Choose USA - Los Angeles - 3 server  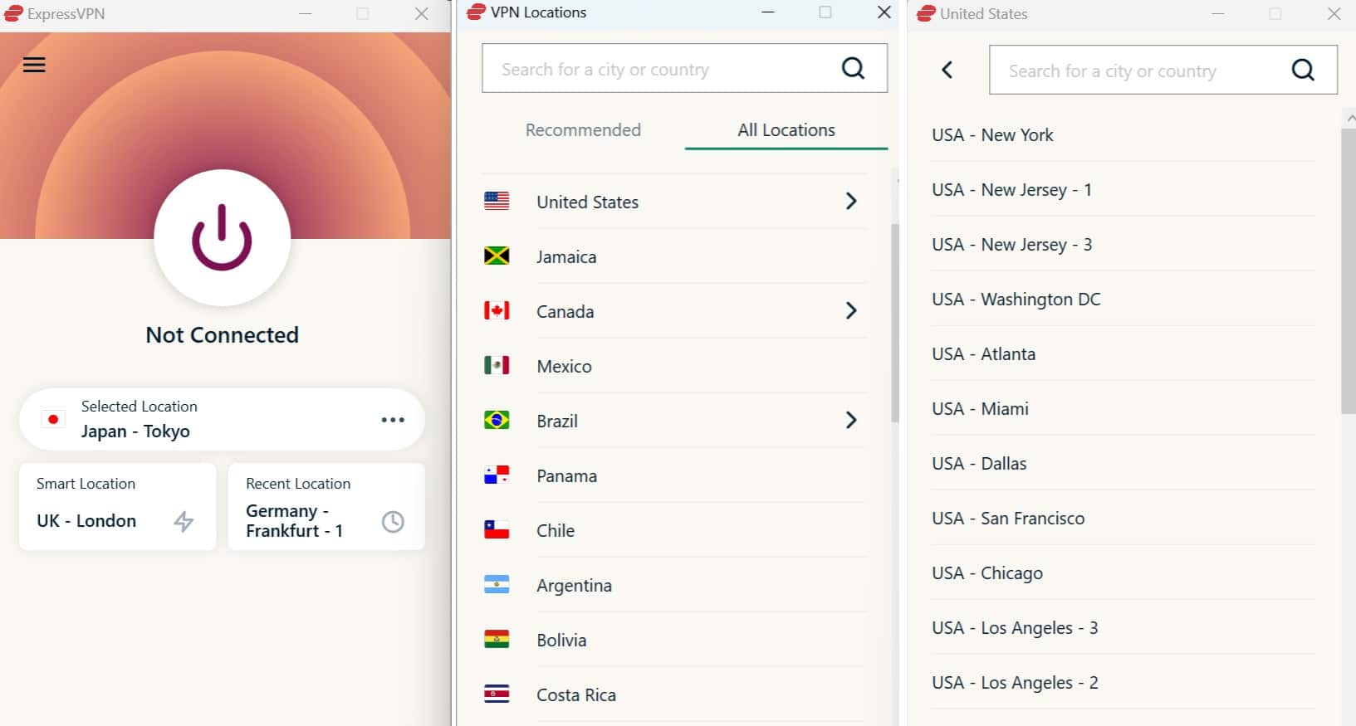(x=1123, y=627)
